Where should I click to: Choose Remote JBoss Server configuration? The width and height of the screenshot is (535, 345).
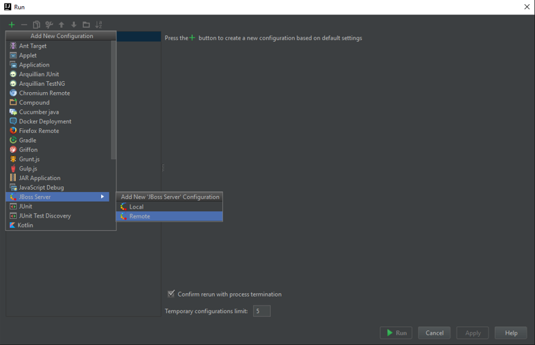tap(170, 216)
